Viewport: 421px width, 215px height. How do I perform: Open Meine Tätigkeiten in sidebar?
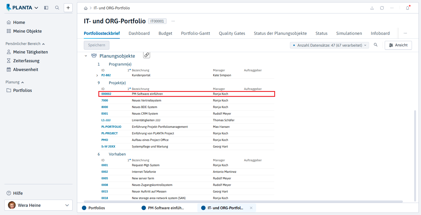pyautogui.click(x=31, y=52)
